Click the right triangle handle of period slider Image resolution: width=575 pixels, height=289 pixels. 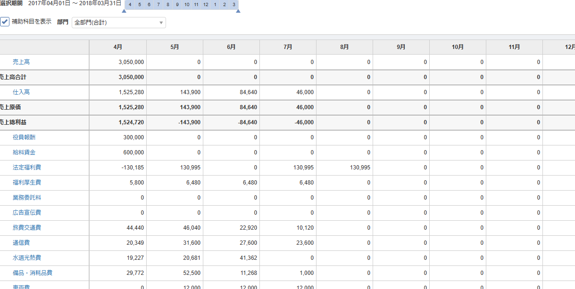click(238, 11)
